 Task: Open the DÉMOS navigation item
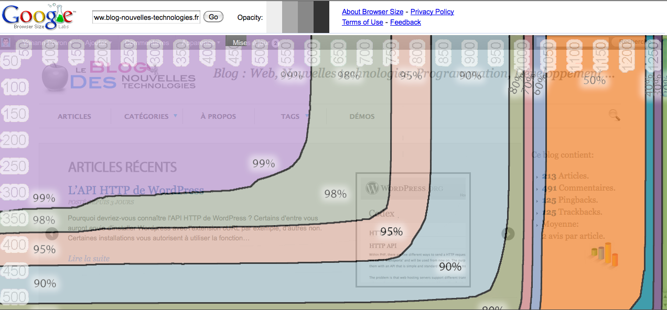pos(362,116)
